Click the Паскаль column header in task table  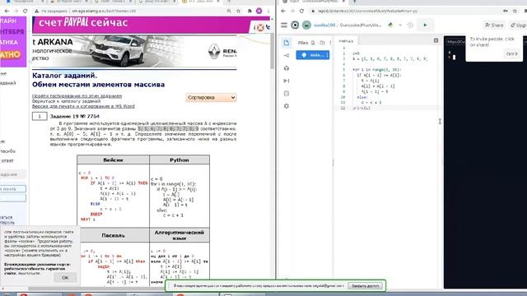pyautogui.click(x=114, y=235)
